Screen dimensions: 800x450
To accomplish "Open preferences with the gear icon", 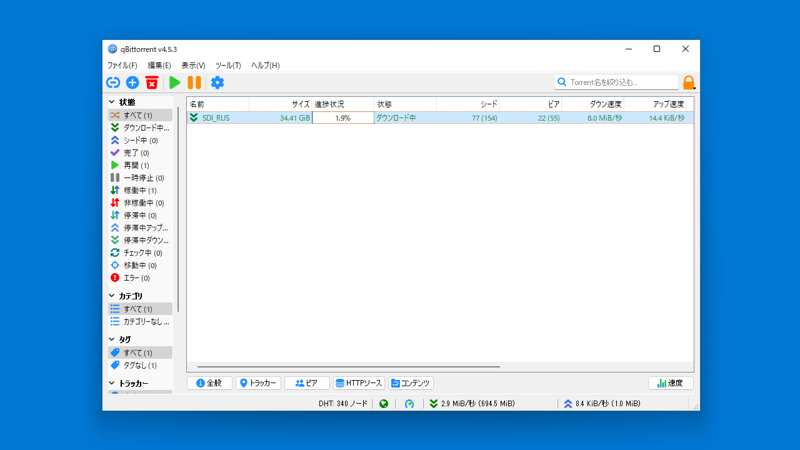I will [x=217, y=82].
